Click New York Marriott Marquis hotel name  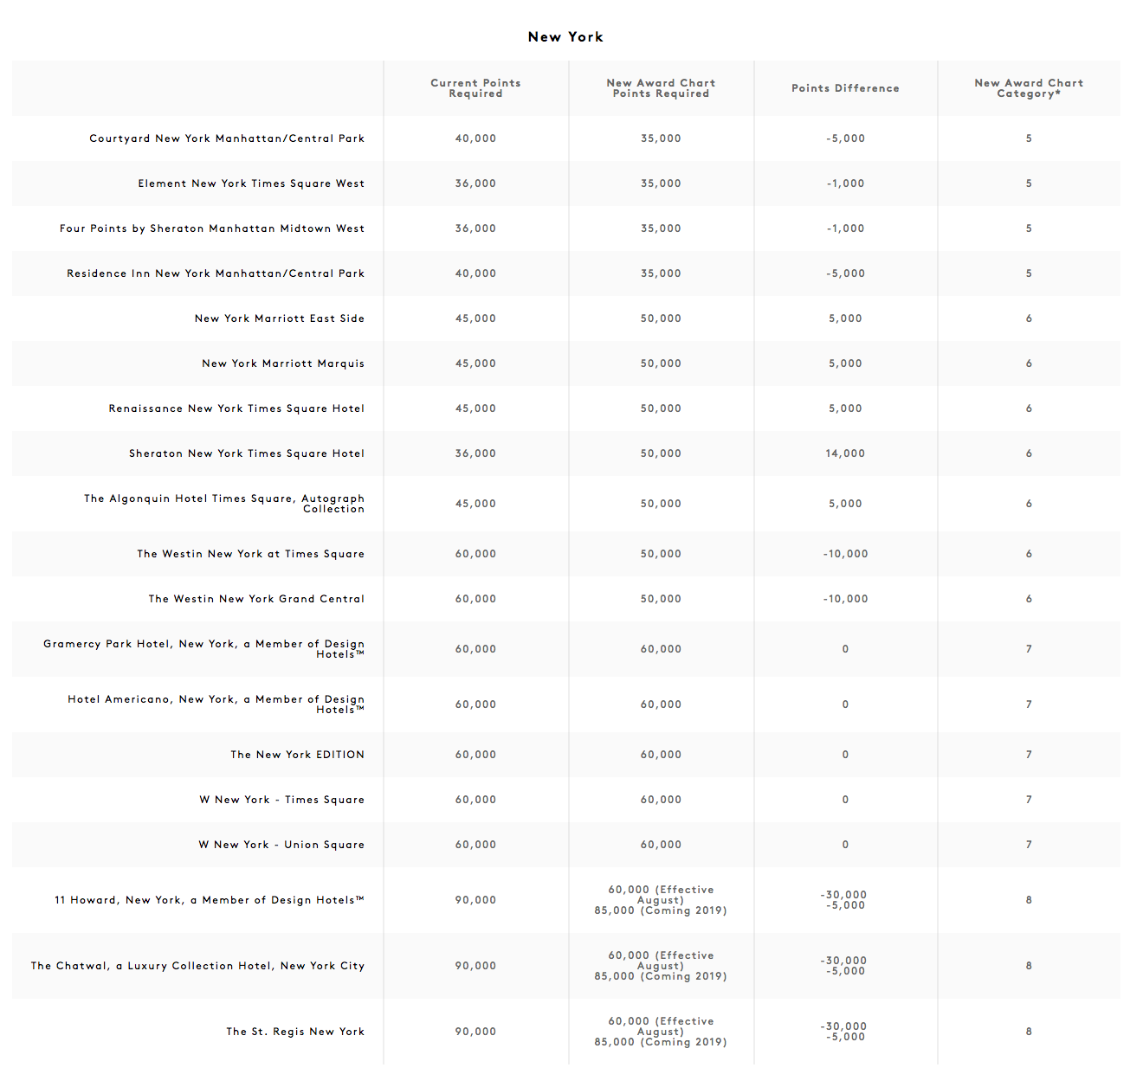(x=283, y=363)
